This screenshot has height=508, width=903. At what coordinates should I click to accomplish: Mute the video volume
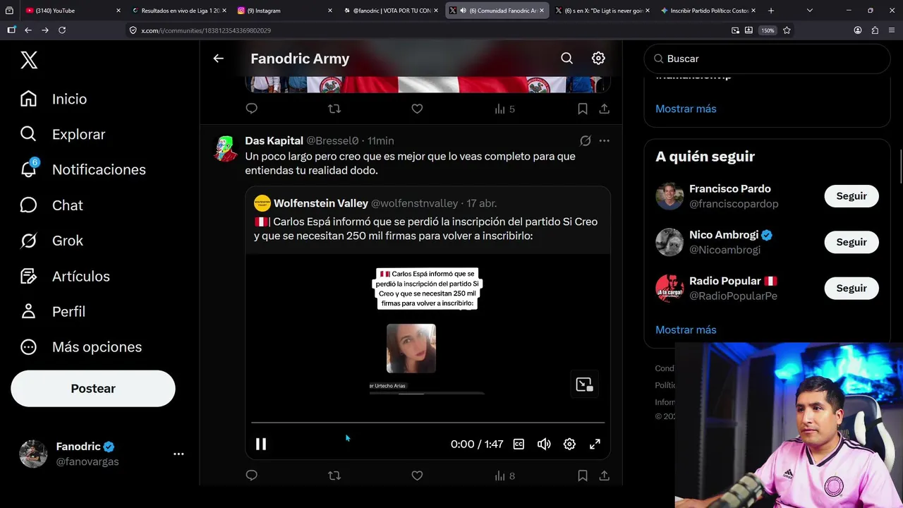point(544,444)
